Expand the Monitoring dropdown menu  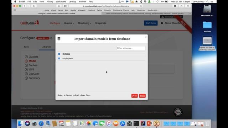tap(84, 23)
